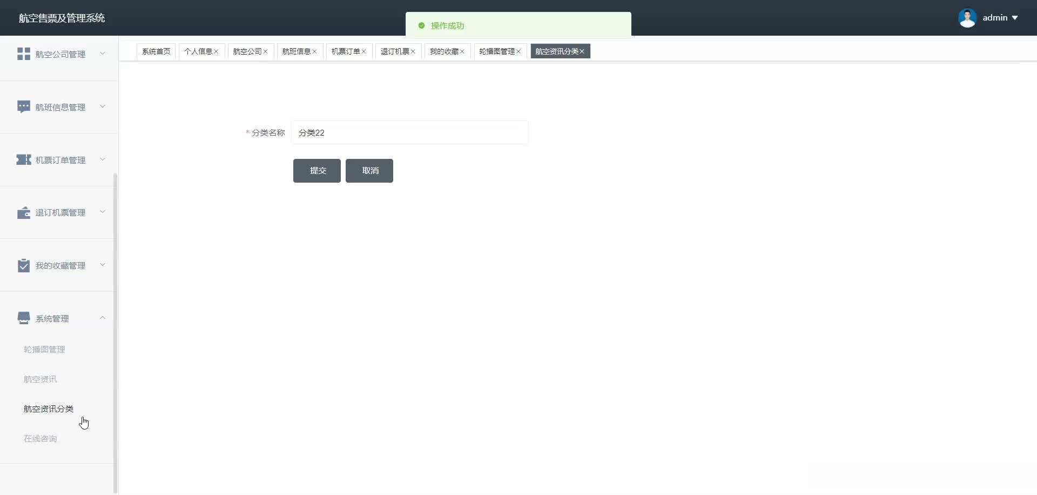
Task: Click the 操作成功 success notification
Action: click(518, 25)
